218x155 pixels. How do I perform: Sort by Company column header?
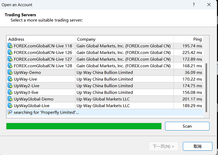[x=125, y=39]
